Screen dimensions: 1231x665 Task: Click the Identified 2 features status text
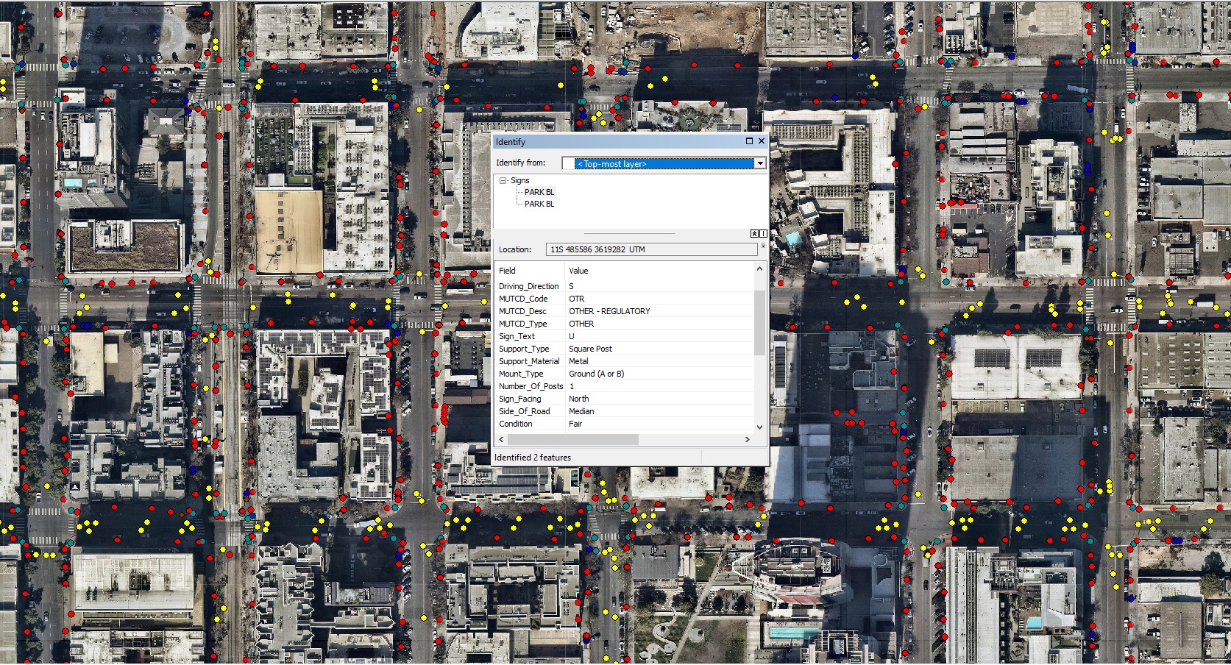pos(533,458)
